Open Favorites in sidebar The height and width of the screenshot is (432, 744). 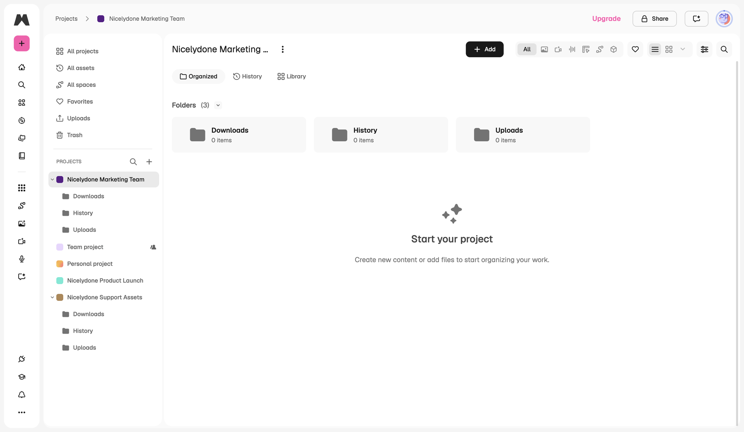click(74, 101)
